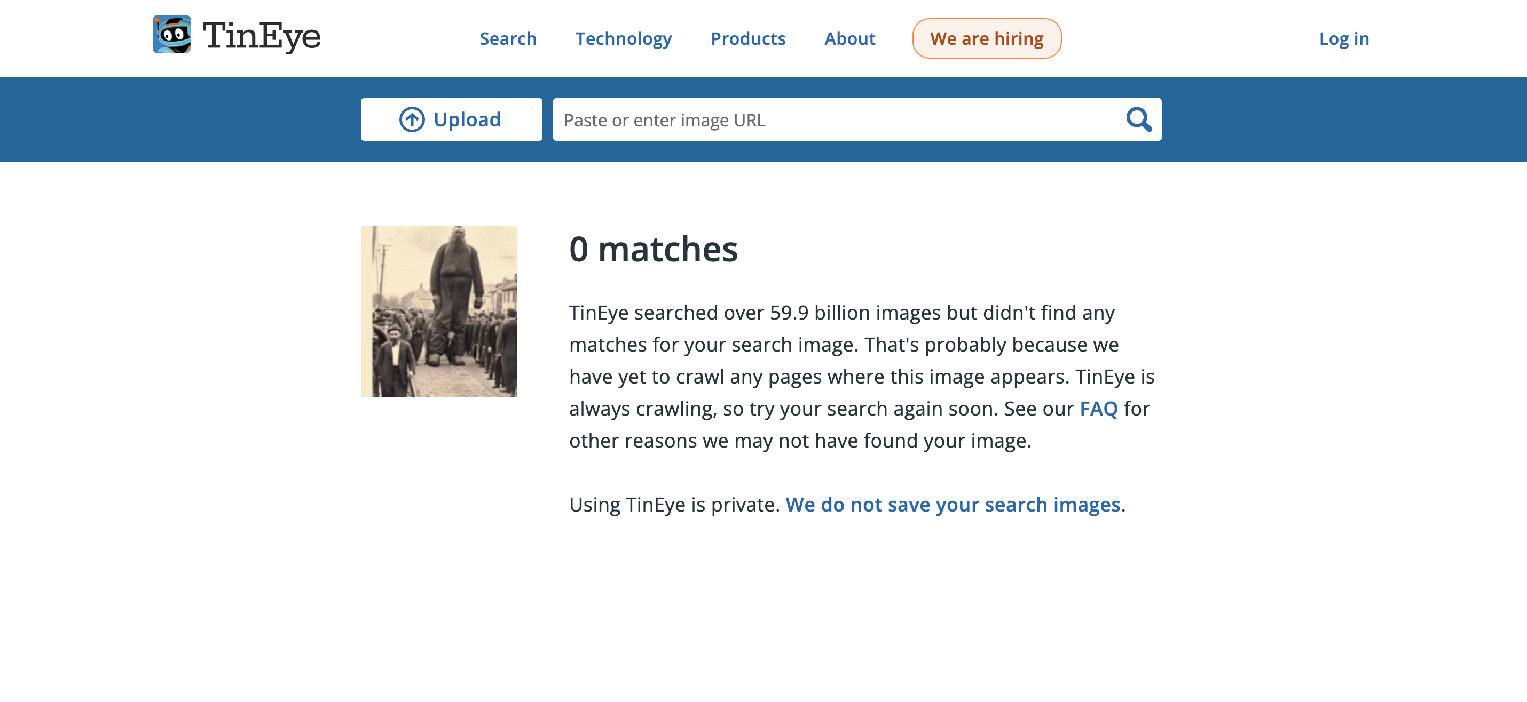Click the TinEye wordmark text
This screenshot has height=702, width=1527.
coord(261,37)
